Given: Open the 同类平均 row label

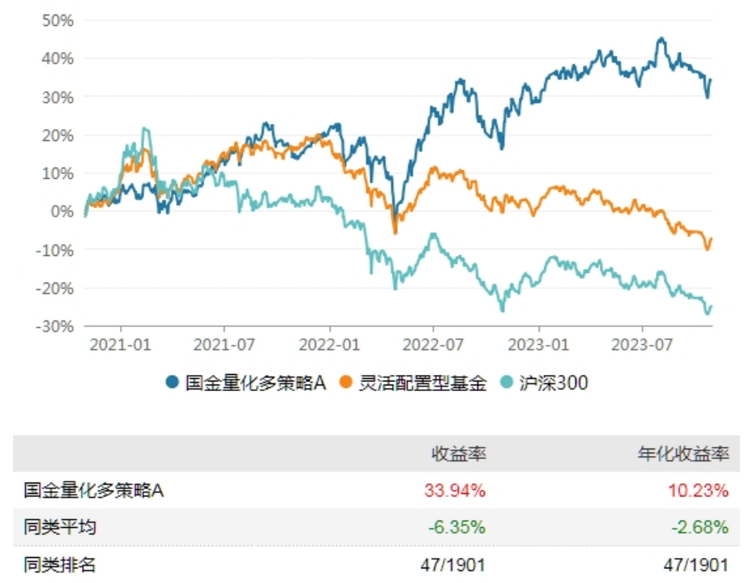Looking at the screenshot, I should click(59, 527).
